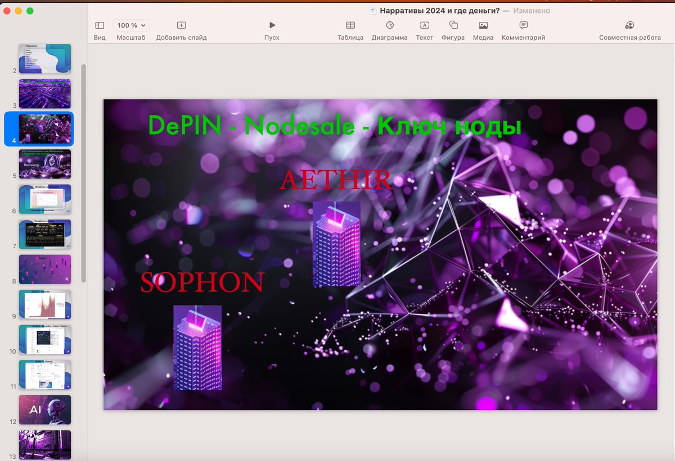Open the Table insertion icon
Viewport: 675px width, 461px height.
[x=350, y=25]
